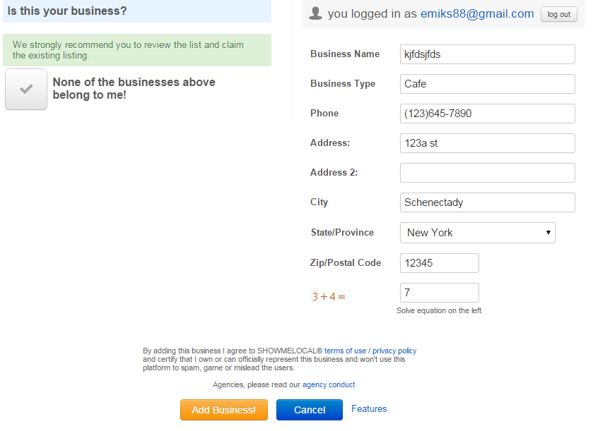This screenshot has width=593, height=431.
Task: Open the agency conduct link
Action: point(328,384)
